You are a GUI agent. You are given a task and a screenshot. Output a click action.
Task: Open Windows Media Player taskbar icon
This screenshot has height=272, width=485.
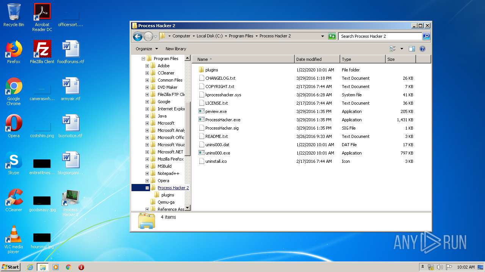tap(56, 267)
